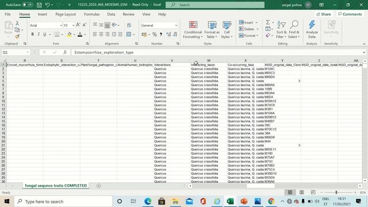Expand the formula bar chevron
Viewport: 368px width, 207px height.
(364, 52)
